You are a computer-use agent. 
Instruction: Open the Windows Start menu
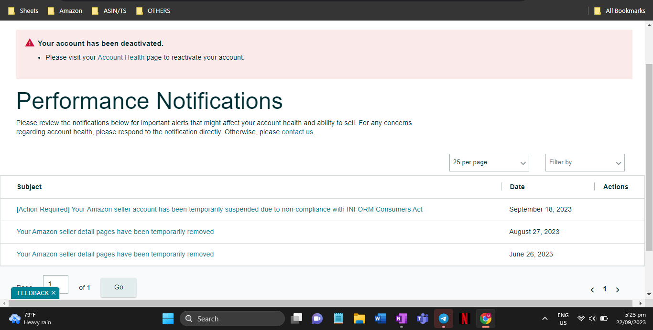click(168, 319)
